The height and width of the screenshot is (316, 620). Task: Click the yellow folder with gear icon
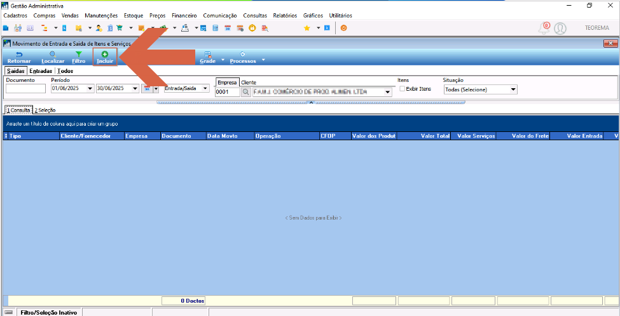pyautogui.click(x=78, y=28)
